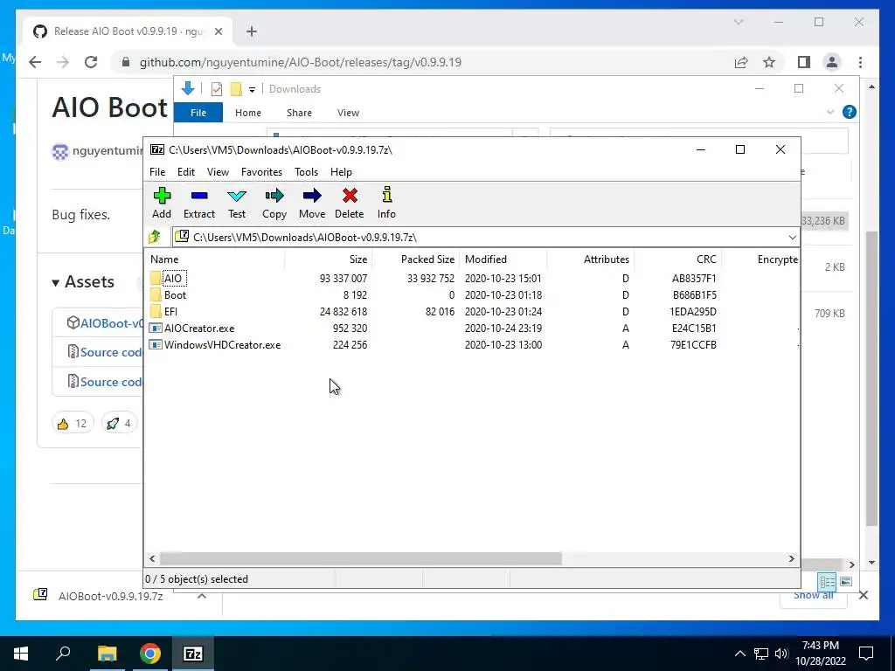Open the Edit menu in 7-Zip

[186, 172]
